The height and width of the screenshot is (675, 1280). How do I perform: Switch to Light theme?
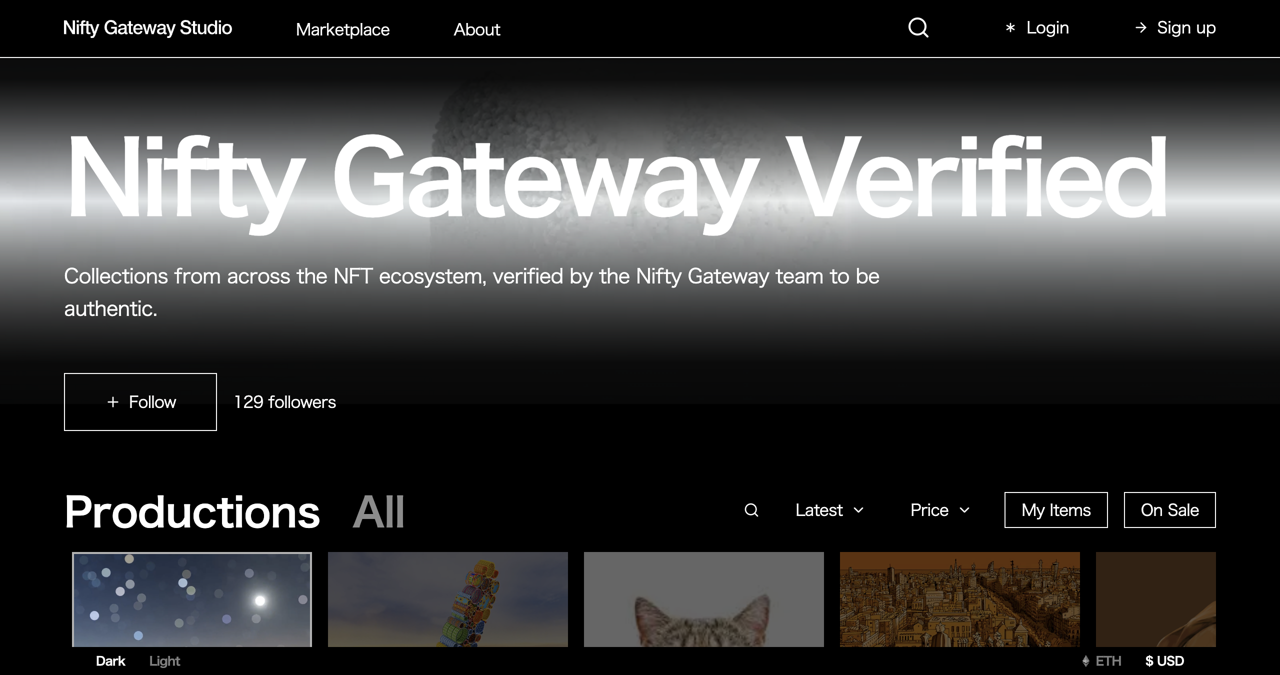click(164, 661)
